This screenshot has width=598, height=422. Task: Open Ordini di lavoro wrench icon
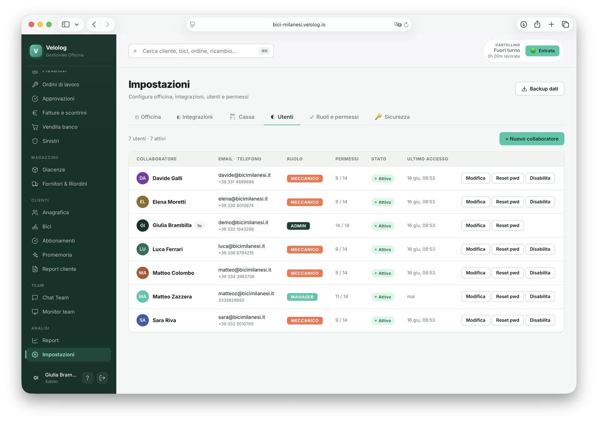point(35,84)
